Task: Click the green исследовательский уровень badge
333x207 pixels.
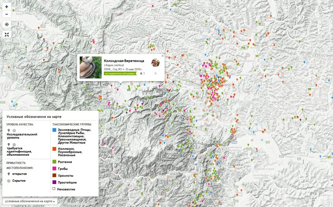Action: click(120, 74)
